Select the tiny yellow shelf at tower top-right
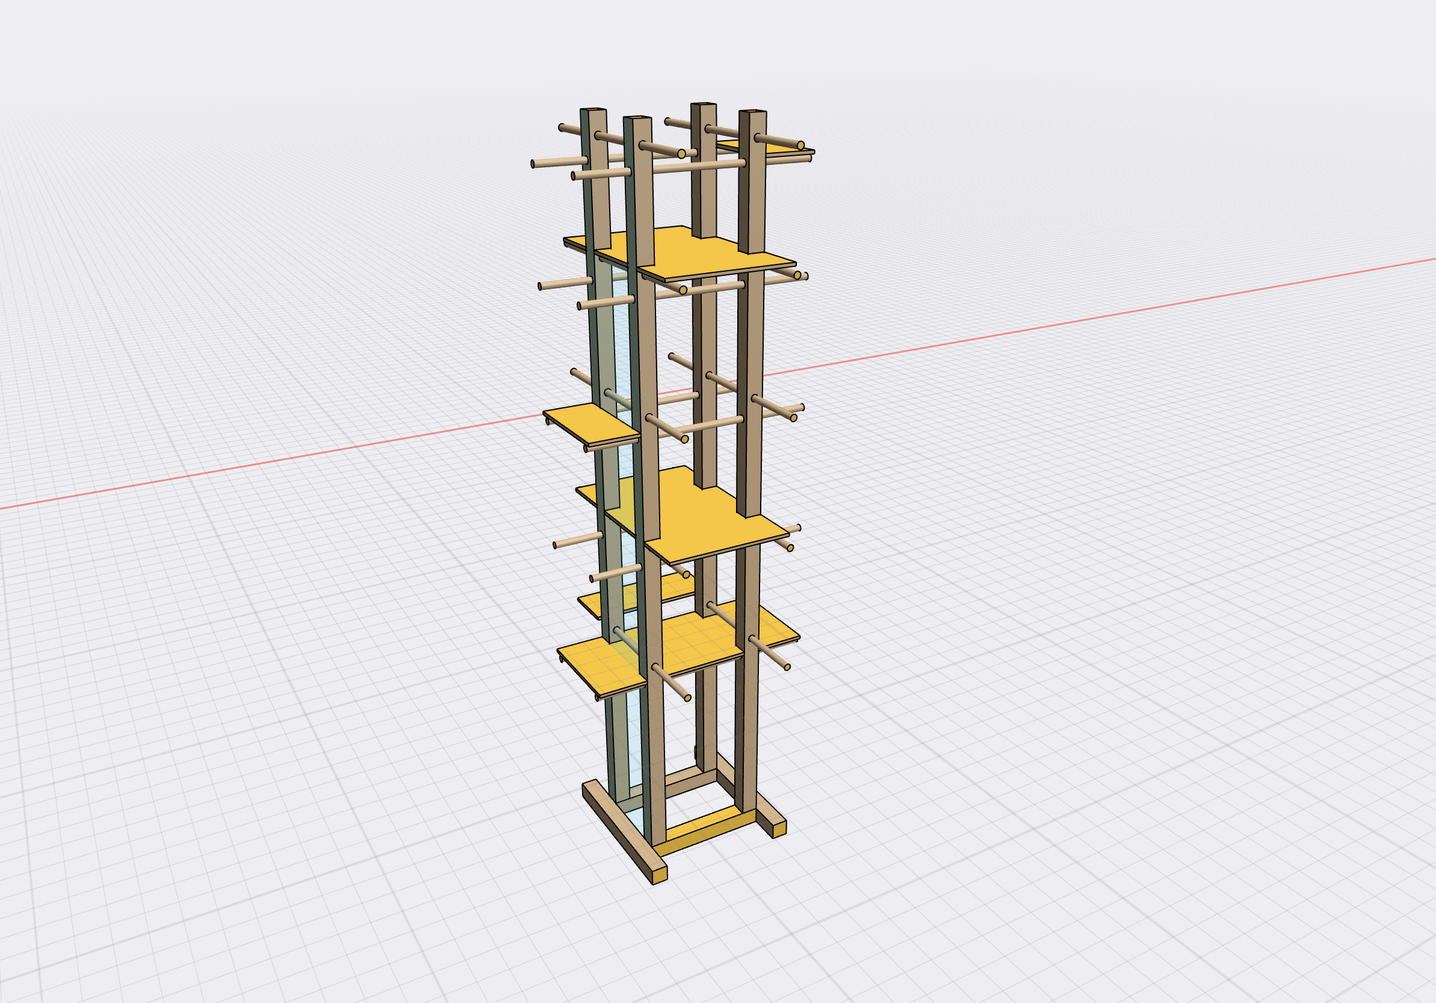Image resolution: width=1436 pixels, height=1003 pixels. coord(776,149)
